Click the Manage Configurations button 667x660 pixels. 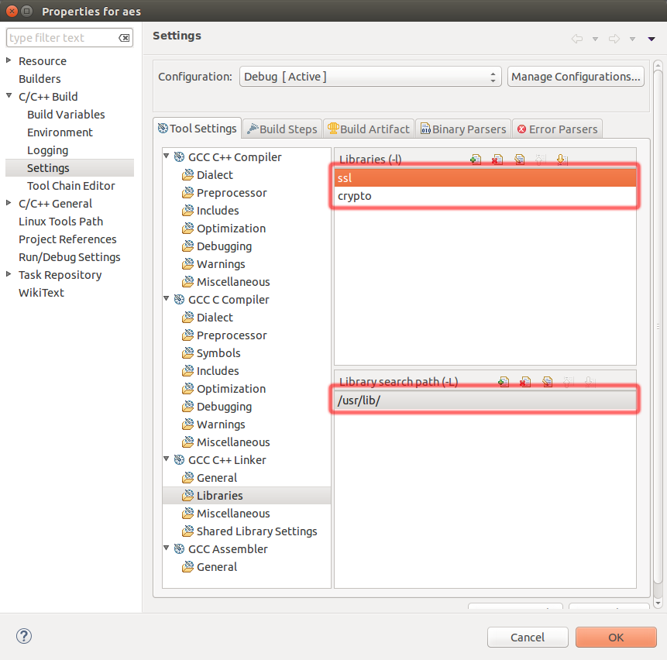click(x=576, y=76)
